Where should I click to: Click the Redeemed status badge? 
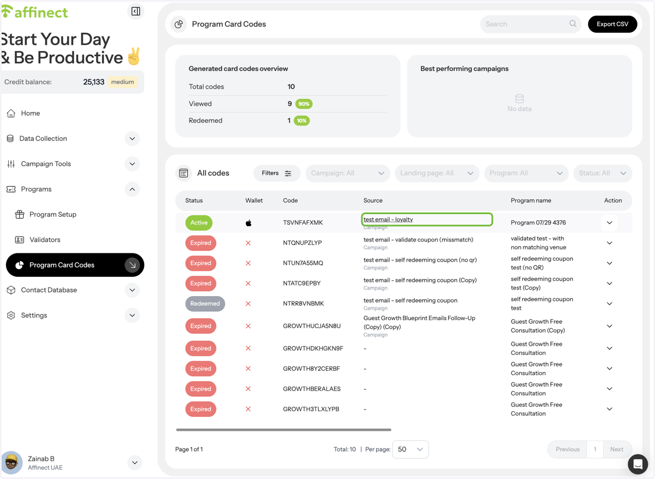tap(205, 304)
